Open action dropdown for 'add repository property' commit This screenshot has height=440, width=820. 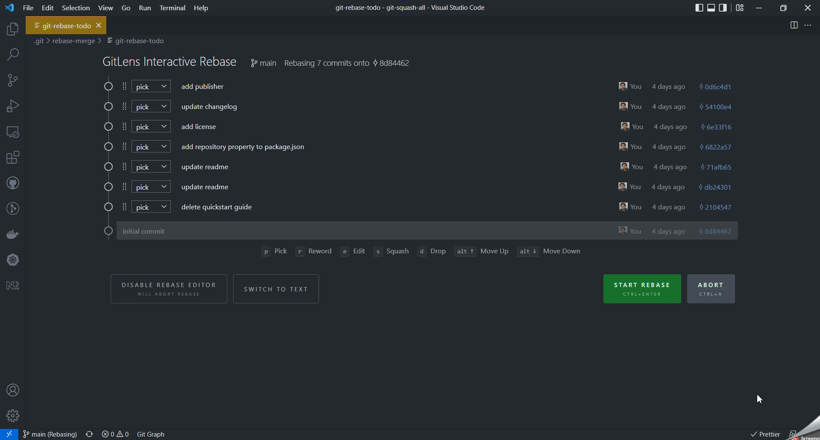(151, 147)
